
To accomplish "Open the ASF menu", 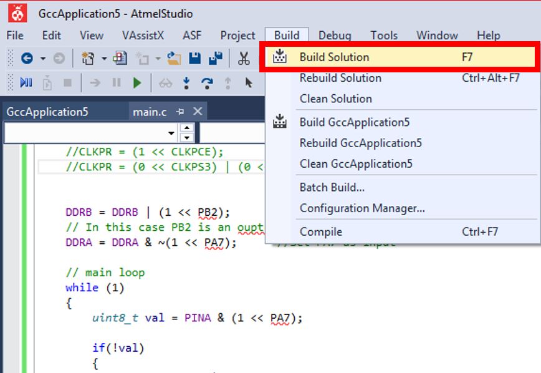I will coord(192,35).
